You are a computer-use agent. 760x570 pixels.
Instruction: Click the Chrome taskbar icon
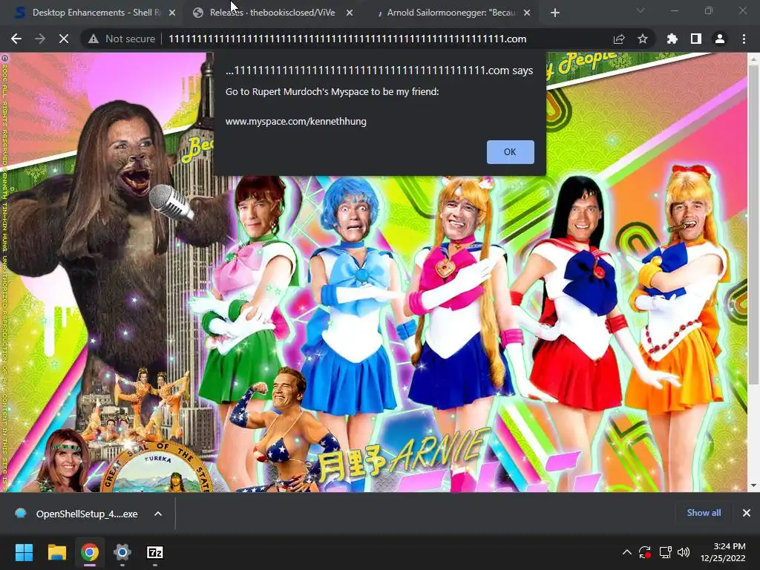tap(90, 552)
